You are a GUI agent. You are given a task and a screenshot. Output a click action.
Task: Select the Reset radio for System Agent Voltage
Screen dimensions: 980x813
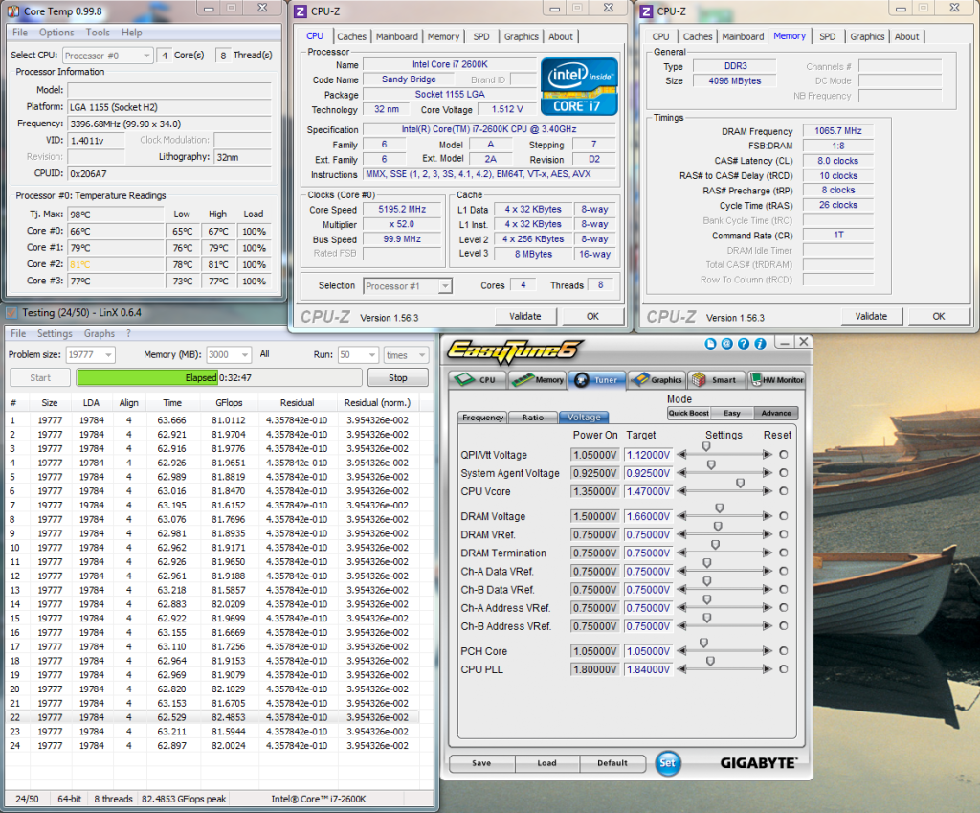tap(784, 473)
